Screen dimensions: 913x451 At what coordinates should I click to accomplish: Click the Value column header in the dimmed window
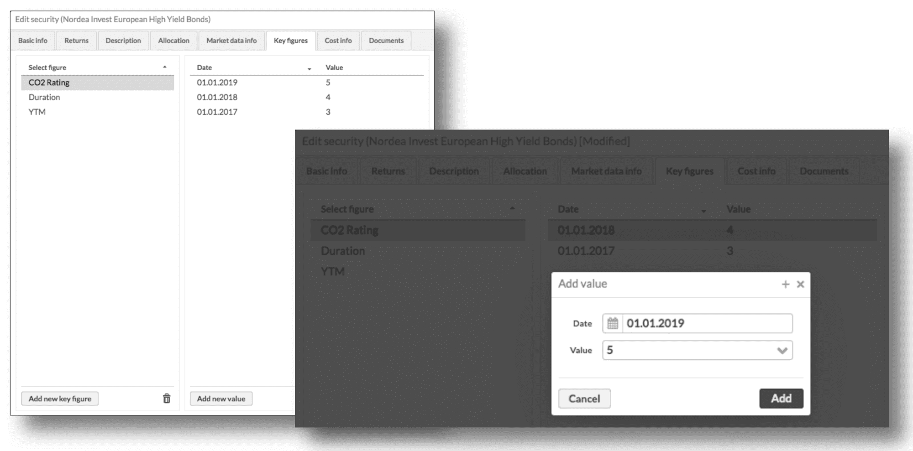pos(739,209)
